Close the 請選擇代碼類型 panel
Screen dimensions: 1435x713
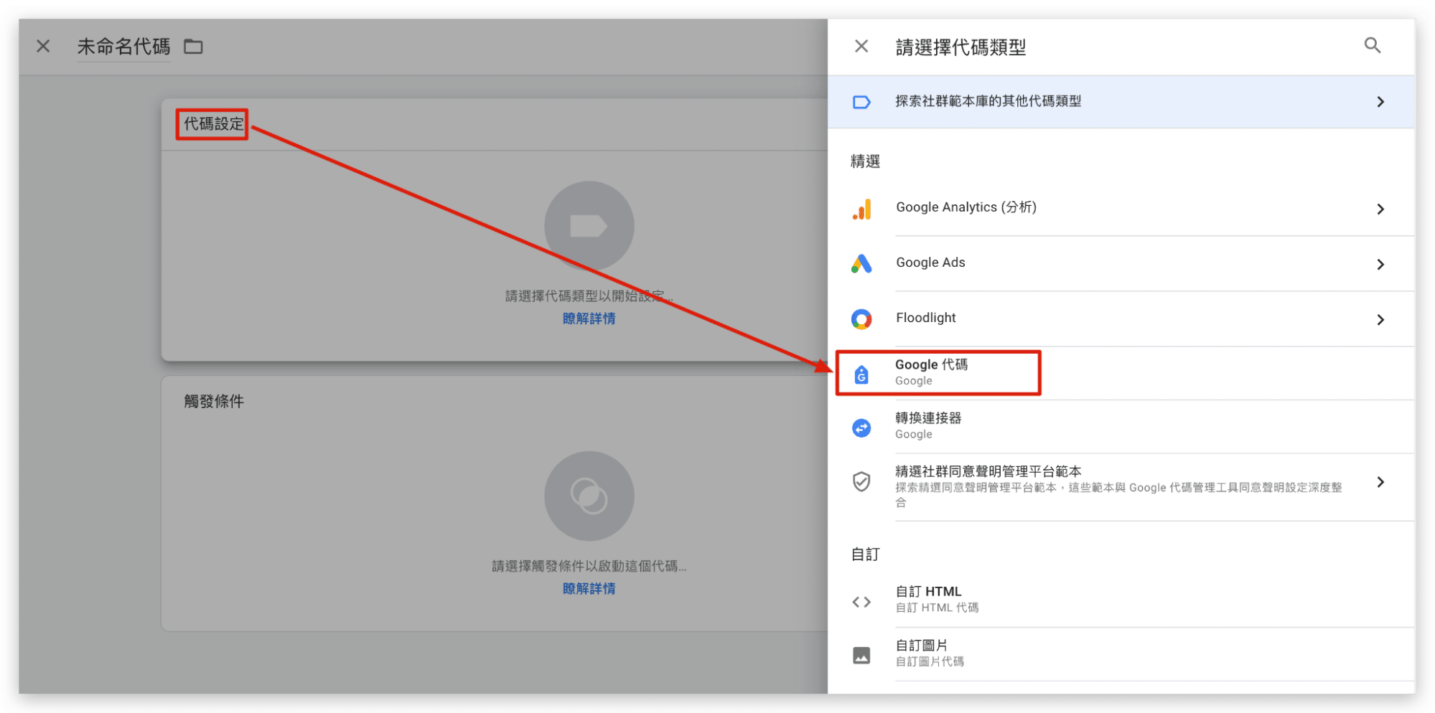(x=861, y=47)
